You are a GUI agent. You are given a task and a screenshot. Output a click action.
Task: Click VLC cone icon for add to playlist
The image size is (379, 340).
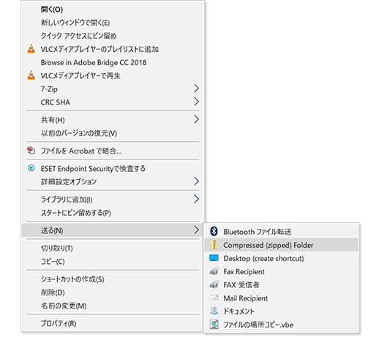click(31, 49)
